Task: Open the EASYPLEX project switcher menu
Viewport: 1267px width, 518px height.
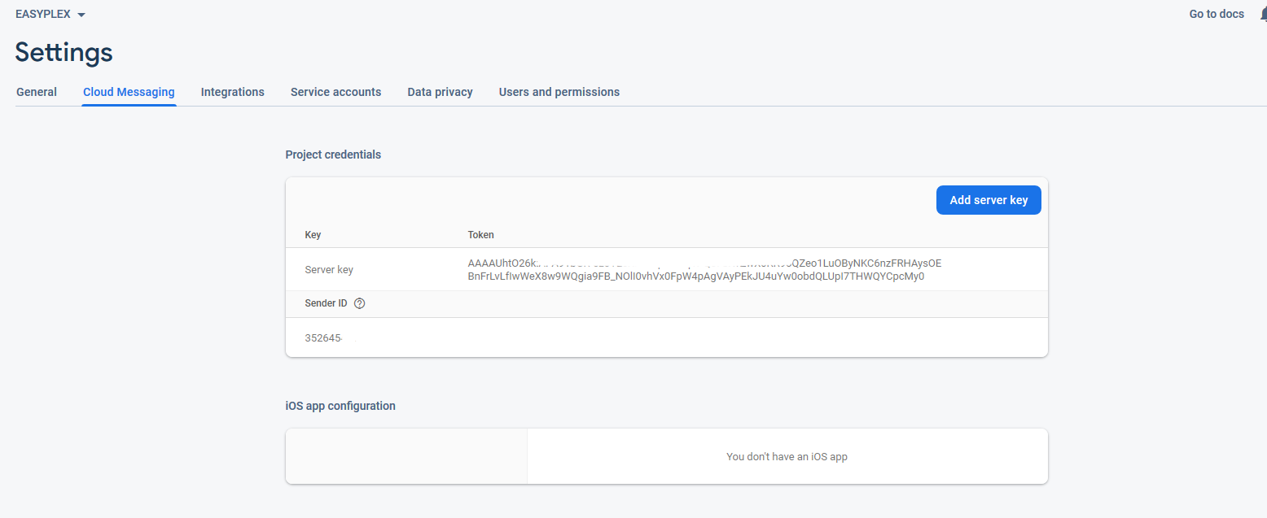Action: click(x=45, y=13)
